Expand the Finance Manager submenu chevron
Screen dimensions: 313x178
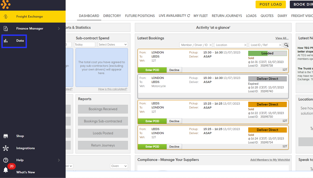(x=59, y=29)
